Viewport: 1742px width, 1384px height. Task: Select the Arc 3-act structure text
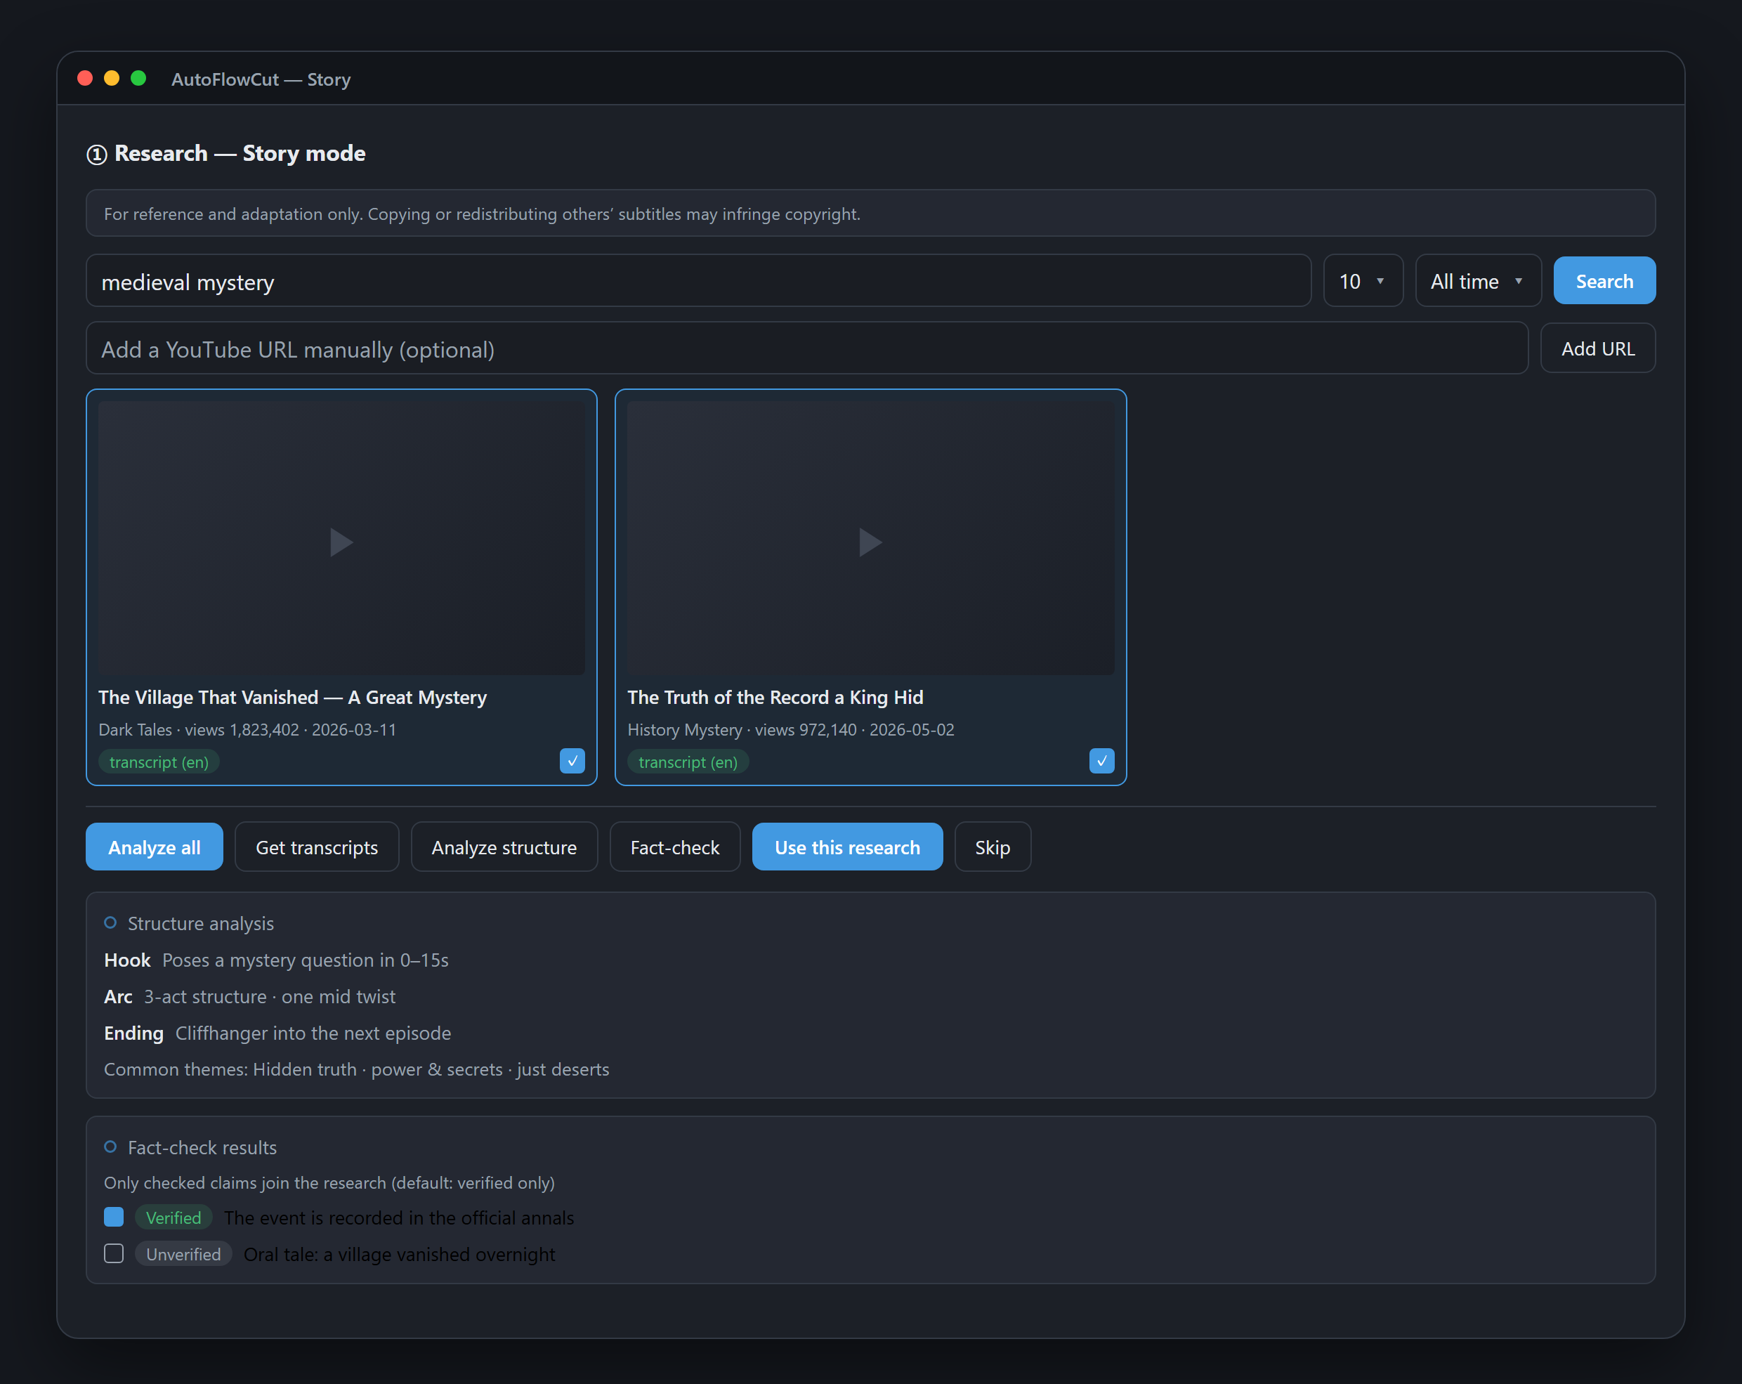270,996
